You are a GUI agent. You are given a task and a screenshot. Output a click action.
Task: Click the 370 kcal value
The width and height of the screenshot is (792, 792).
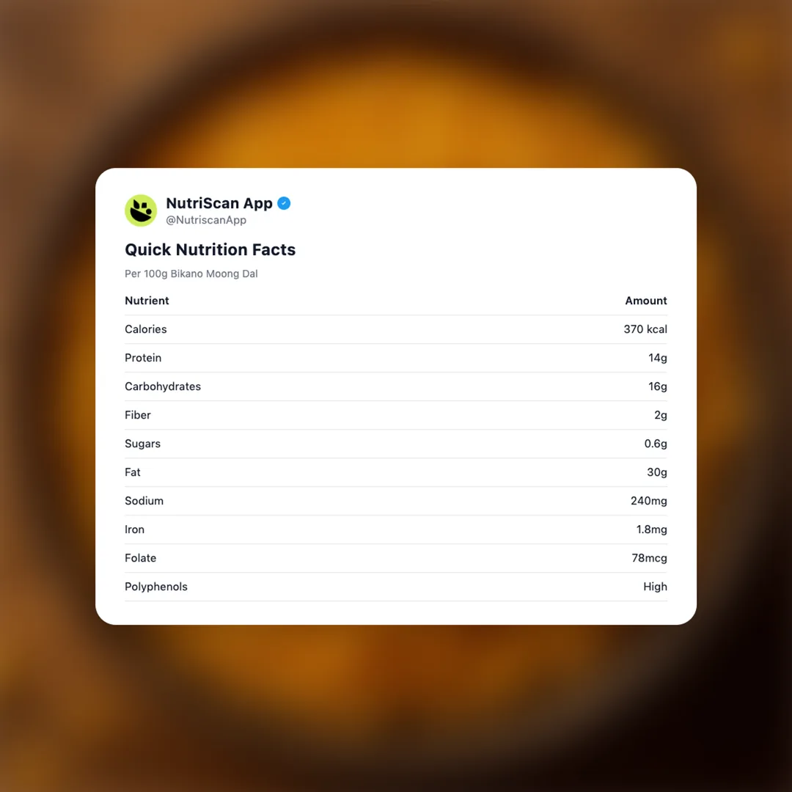(645, 329)
